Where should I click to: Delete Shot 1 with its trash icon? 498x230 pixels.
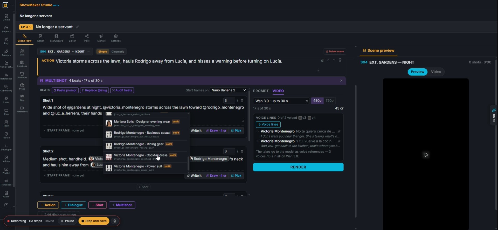[x=242, y=100]
